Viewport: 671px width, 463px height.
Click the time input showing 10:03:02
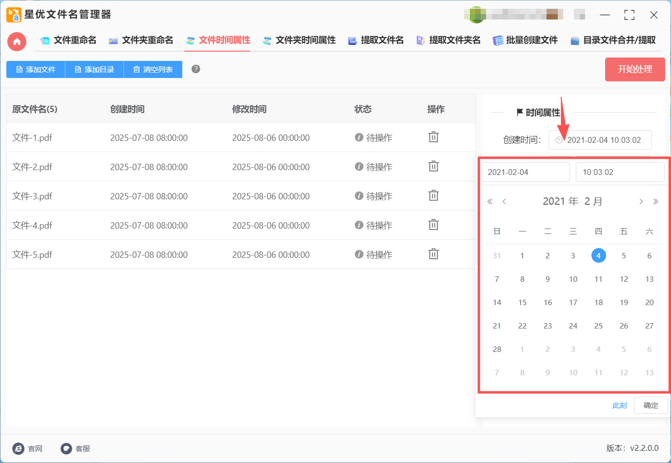(x=620, y=172)
